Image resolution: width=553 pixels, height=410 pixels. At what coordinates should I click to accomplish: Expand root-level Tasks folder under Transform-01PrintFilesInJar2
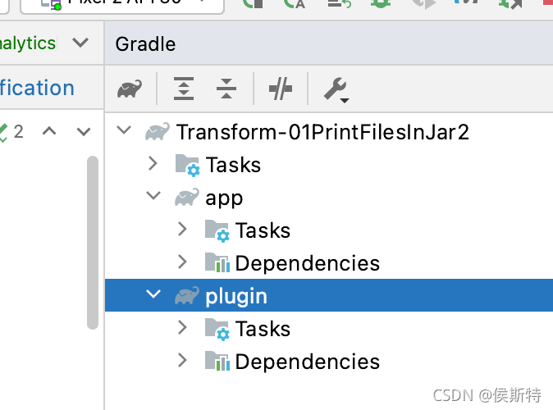pyautogui.click(x=153, y=163)
